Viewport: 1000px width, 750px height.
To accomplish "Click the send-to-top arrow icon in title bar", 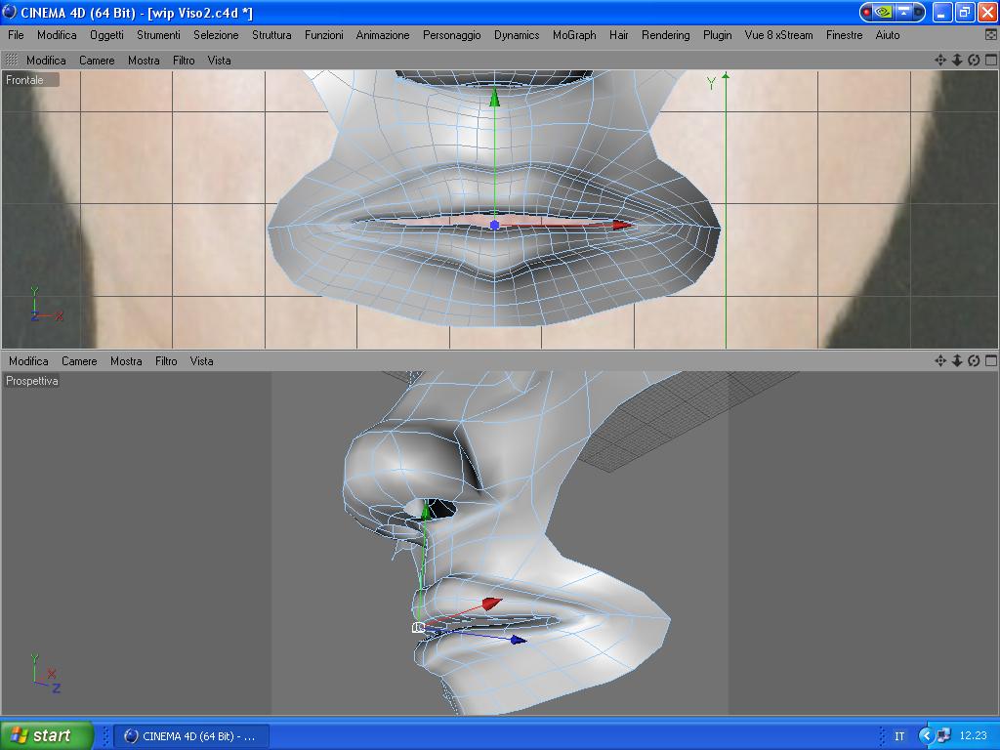I will click(x=903, y=12).
